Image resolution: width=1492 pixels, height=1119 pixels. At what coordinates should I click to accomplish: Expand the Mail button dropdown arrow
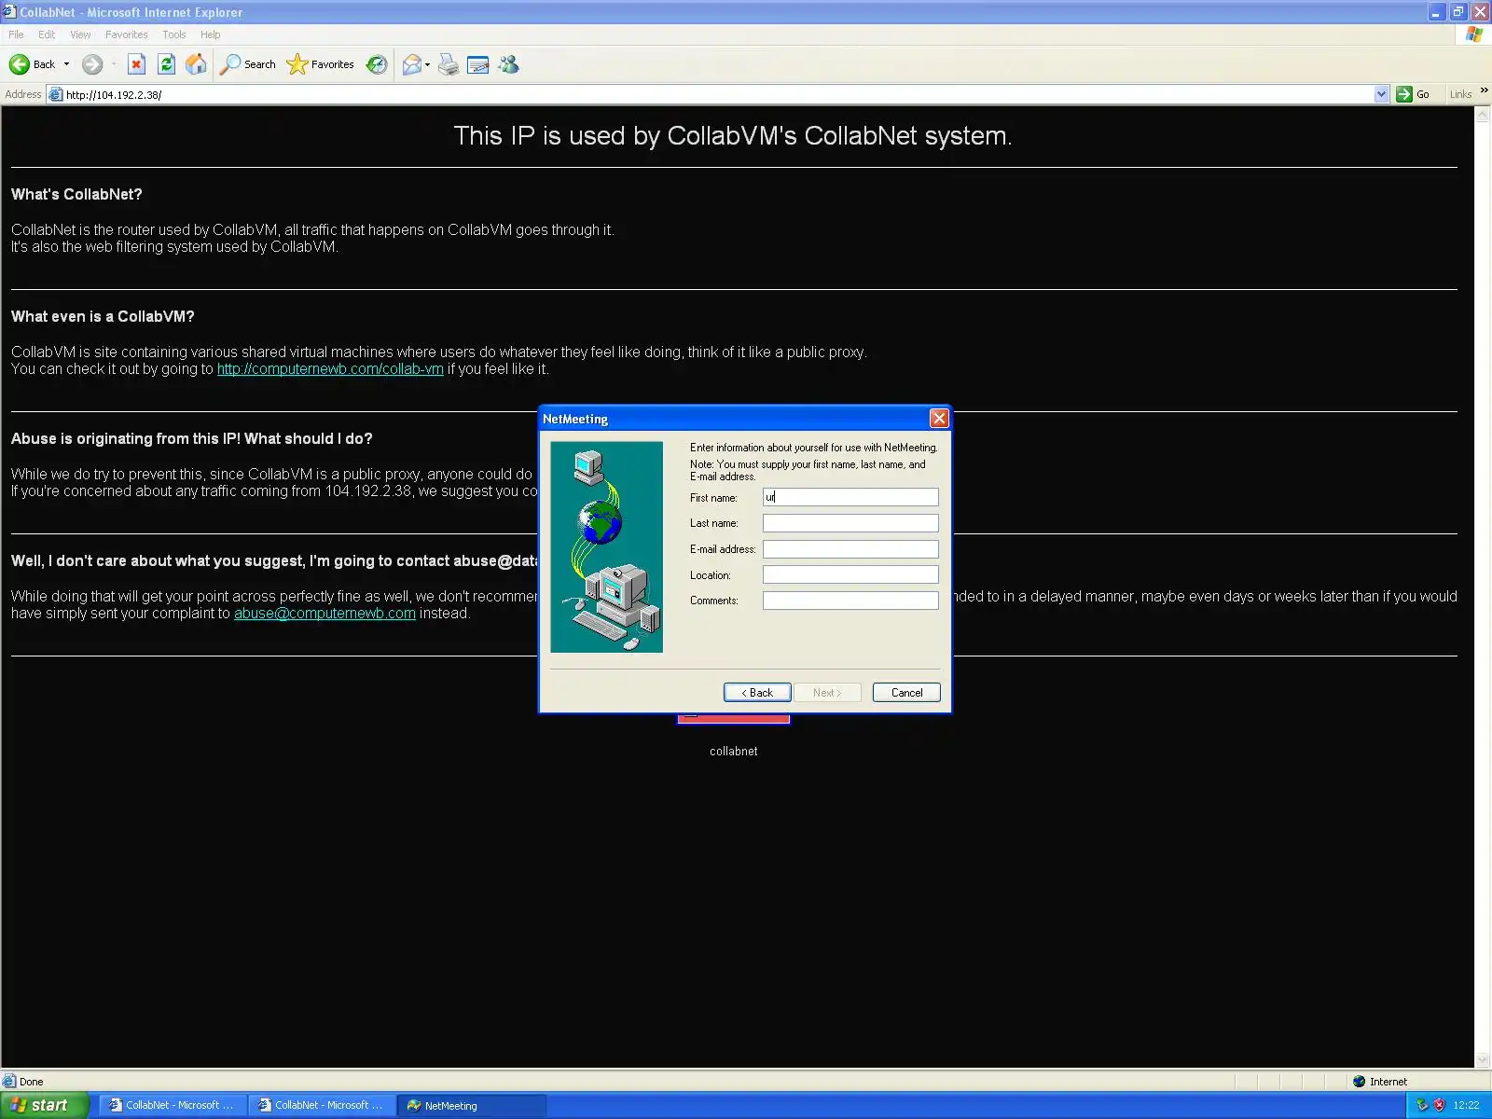427,64
